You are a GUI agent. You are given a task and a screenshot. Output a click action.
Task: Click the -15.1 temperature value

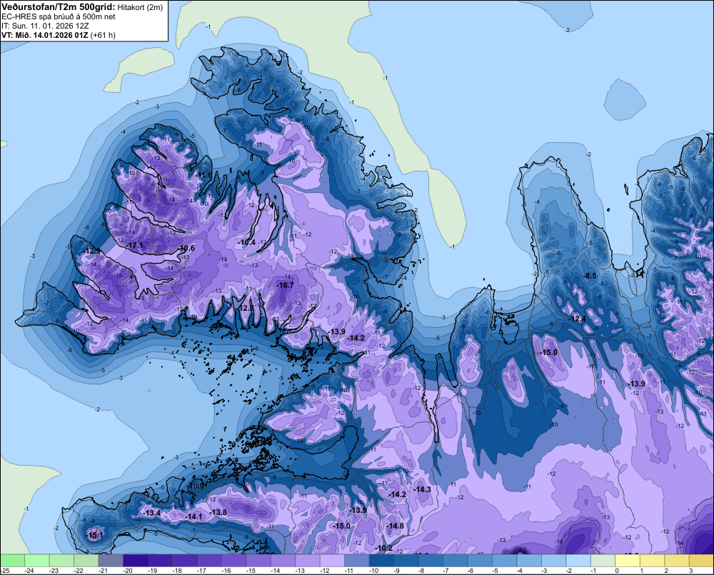94,536
